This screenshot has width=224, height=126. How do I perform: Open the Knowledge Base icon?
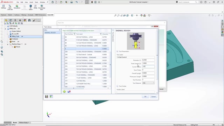[x=42, y=7]
